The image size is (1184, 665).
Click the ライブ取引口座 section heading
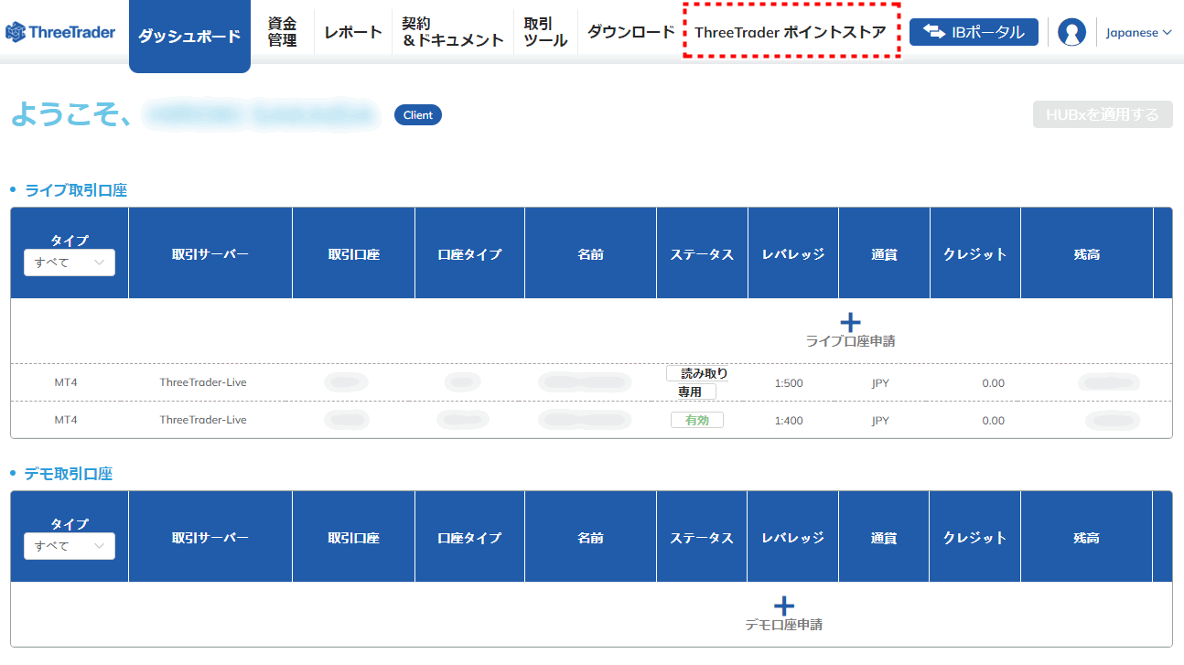pyautogui.click(x=76, y=190)
